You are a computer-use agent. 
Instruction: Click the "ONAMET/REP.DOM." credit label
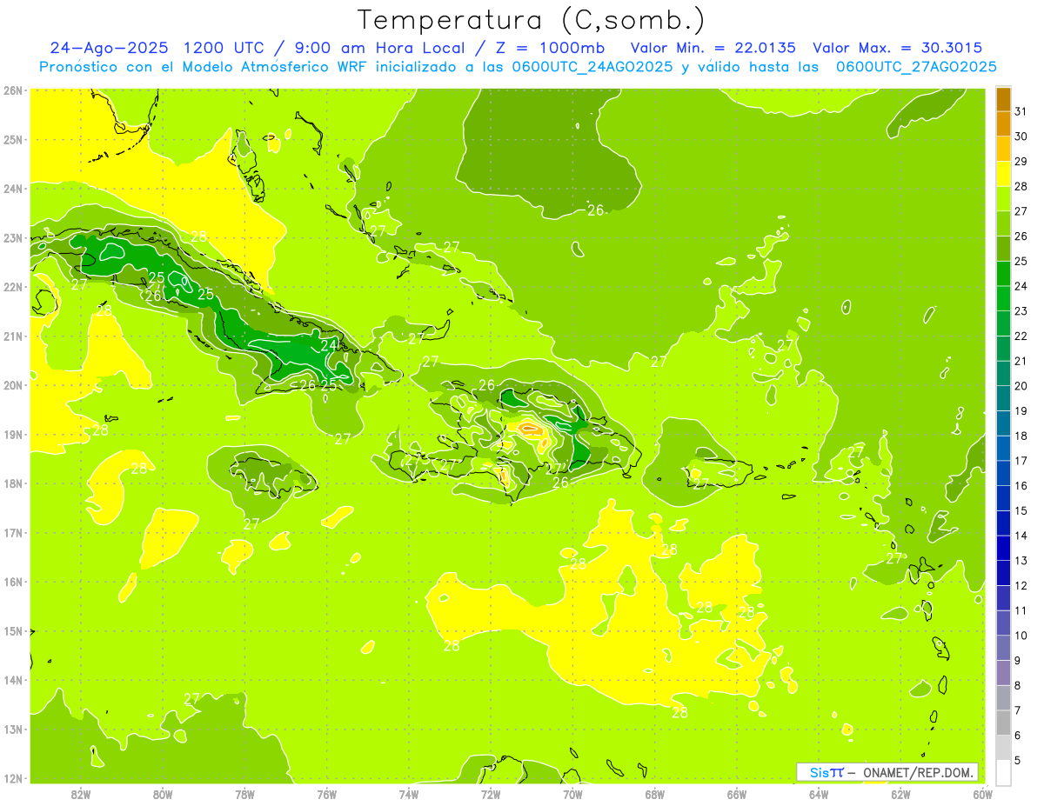(x=919, y=772)
